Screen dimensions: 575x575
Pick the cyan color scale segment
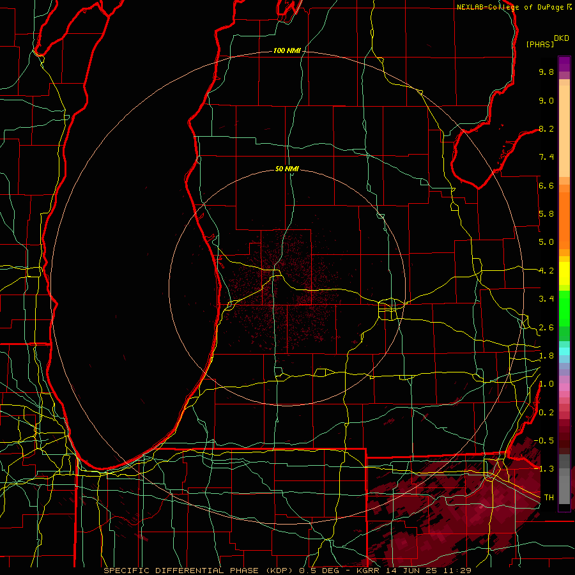point(564,351)
